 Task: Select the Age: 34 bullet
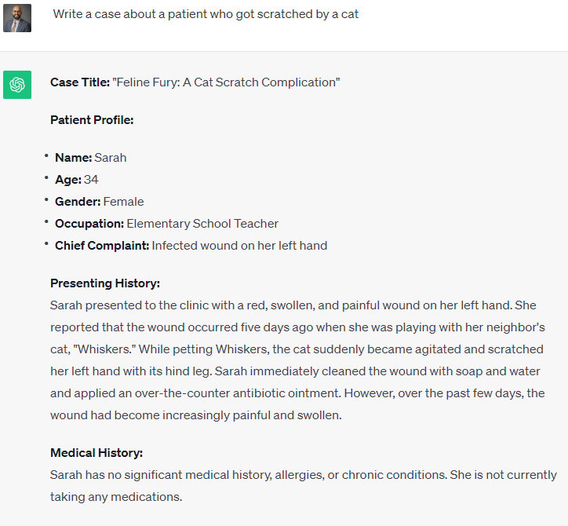(x=76, y=180)
